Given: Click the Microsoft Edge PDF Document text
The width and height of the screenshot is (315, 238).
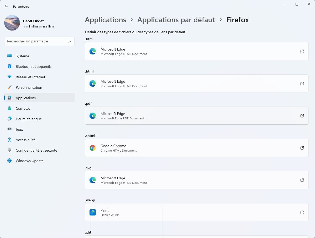Looking at the screenshot, I should tap(122, 118).
